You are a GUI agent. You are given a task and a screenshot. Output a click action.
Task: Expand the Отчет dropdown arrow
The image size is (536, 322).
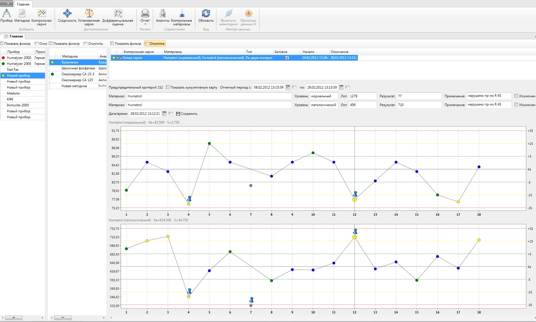[145, 24]
